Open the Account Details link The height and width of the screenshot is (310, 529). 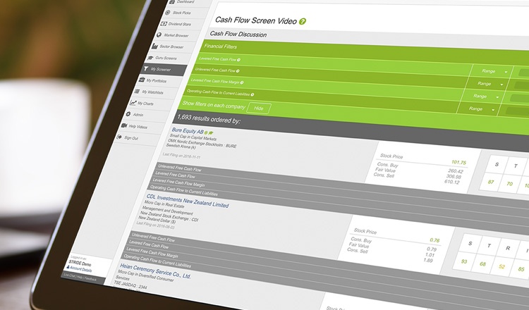point(79,270)
